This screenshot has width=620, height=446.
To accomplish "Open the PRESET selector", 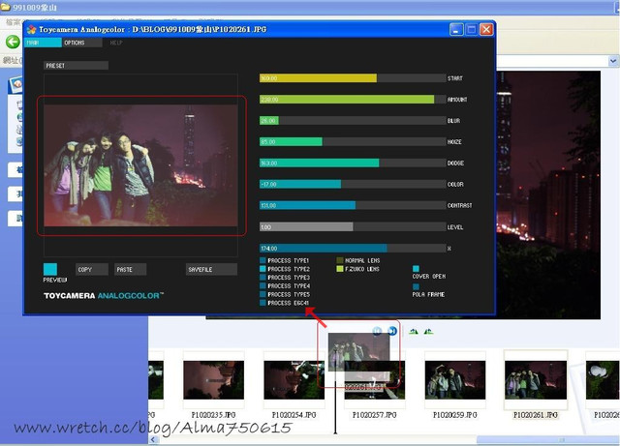I will [76, 66].
